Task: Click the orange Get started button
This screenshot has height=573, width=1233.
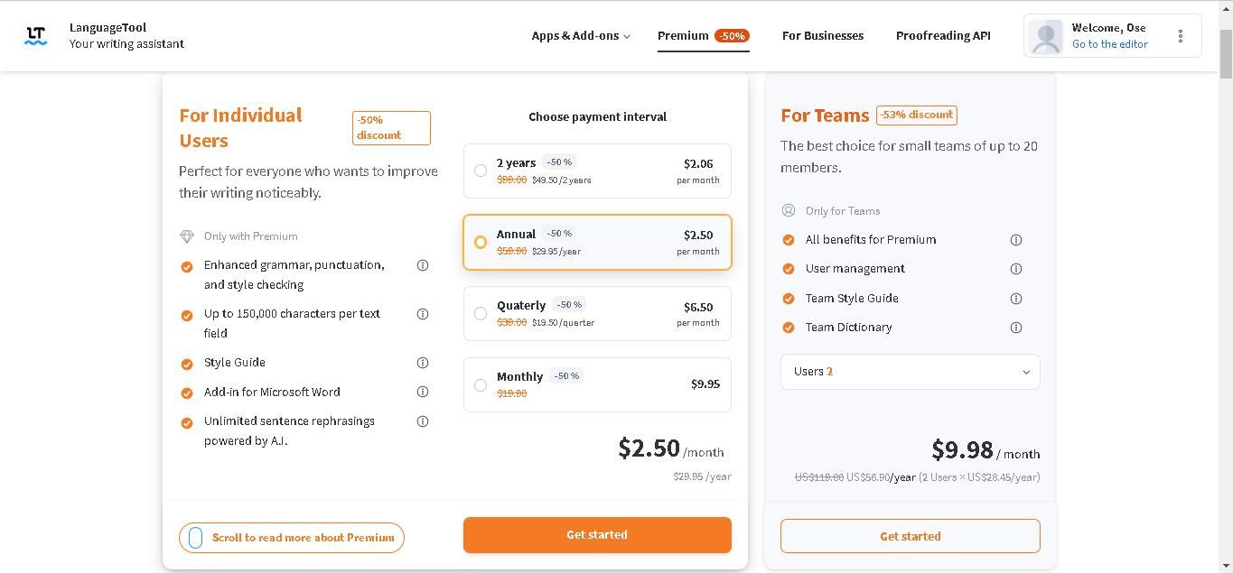Action: click(596, 535)
